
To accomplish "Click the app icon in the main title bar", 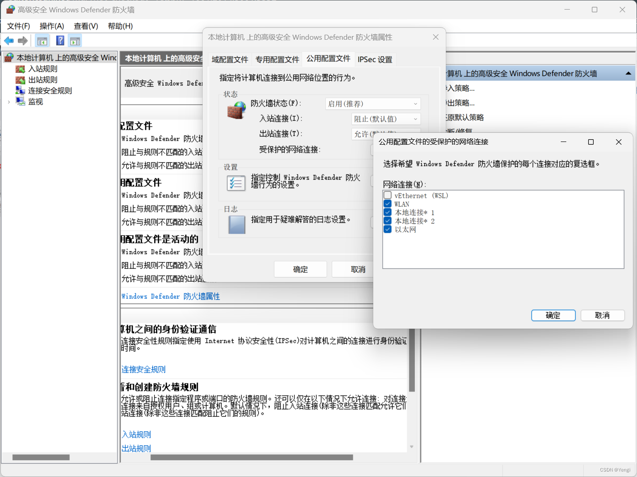I will point(10,10).
